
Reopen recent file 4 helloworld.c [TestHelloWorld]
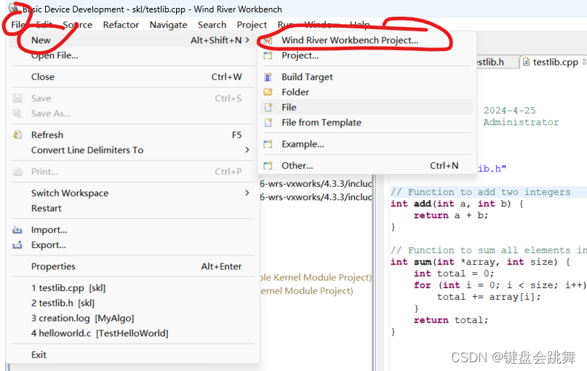[100, 333]
